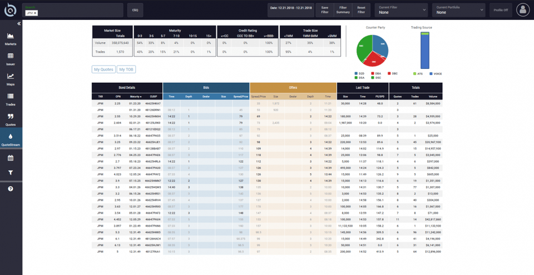Click Save Filter
The image size is (534, 275).
click(324, 10)
